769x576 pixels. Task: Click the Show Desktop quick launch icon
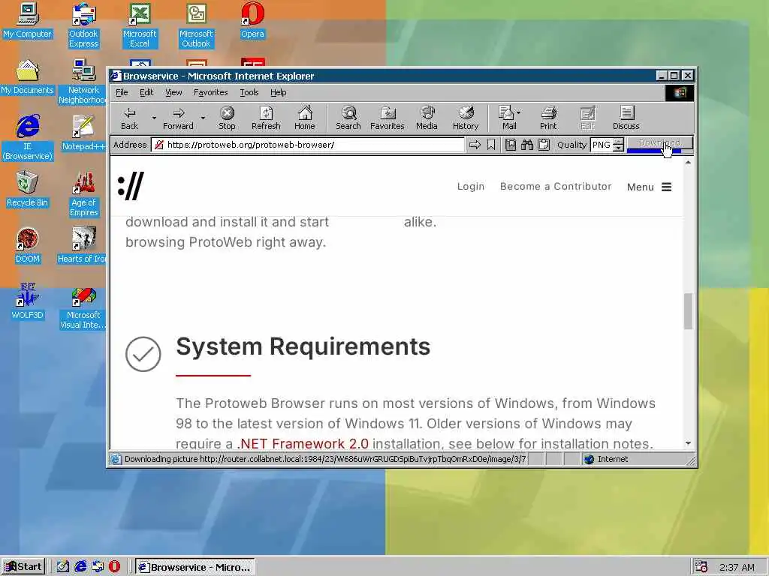pos(63,567)
